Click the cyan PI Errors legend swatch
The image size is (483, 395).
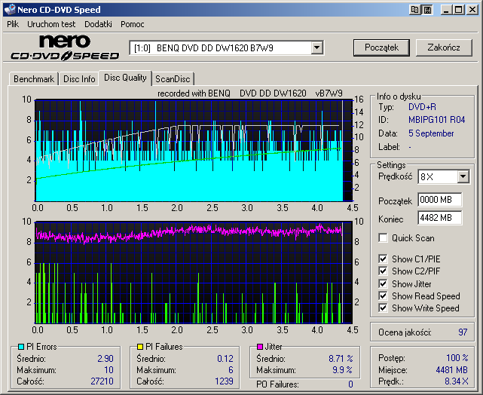[x=21, y=347]
